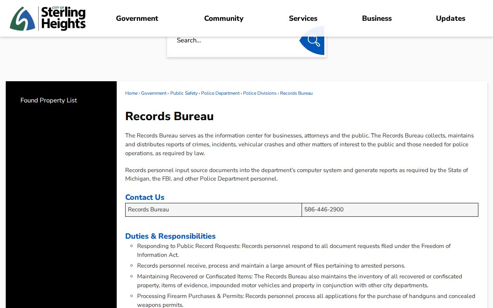Click the paragraph beginning 'Records personnel input source'

pos(297,174)
